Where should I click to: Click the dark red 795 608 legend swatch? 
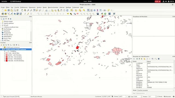(7, 61)
